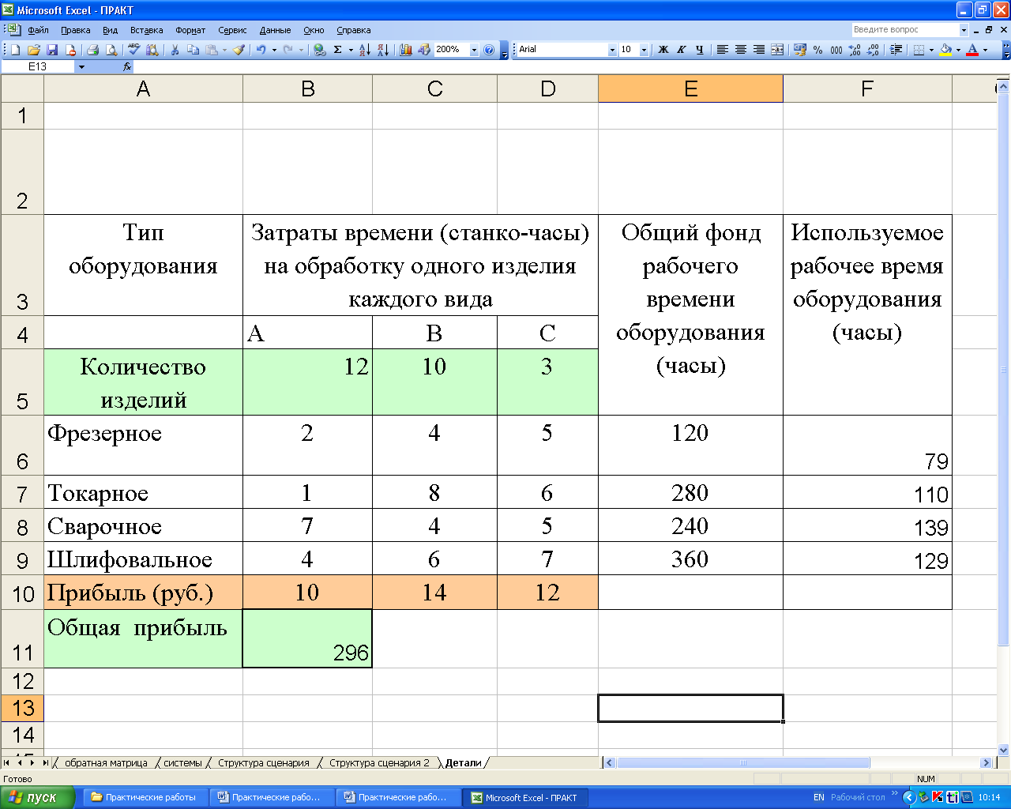Select the системы sheet tab
Image resolution: width=1011 pixels, height=809 pixels.
182,763
